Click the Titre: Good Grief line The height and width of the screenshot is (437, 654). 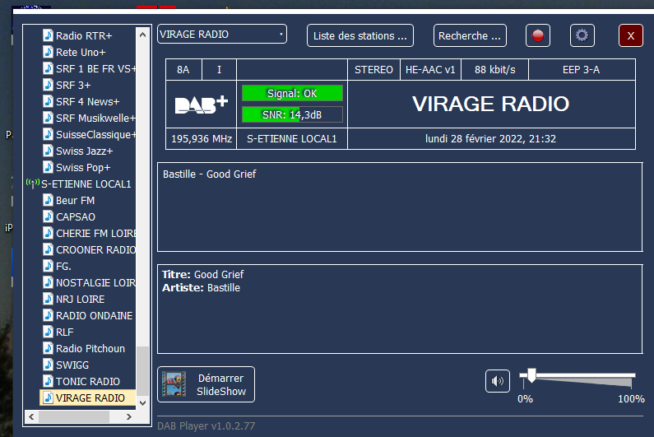202,275
